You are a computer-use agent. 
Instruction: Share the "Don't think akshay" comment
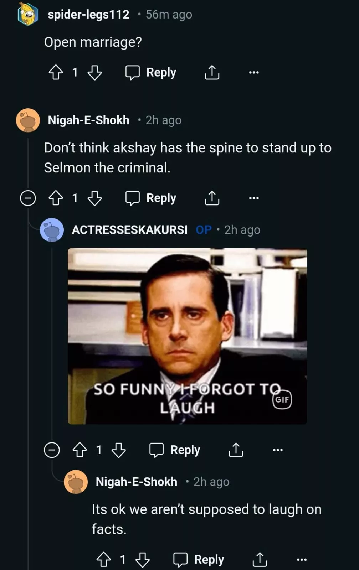tap(212, 198)
